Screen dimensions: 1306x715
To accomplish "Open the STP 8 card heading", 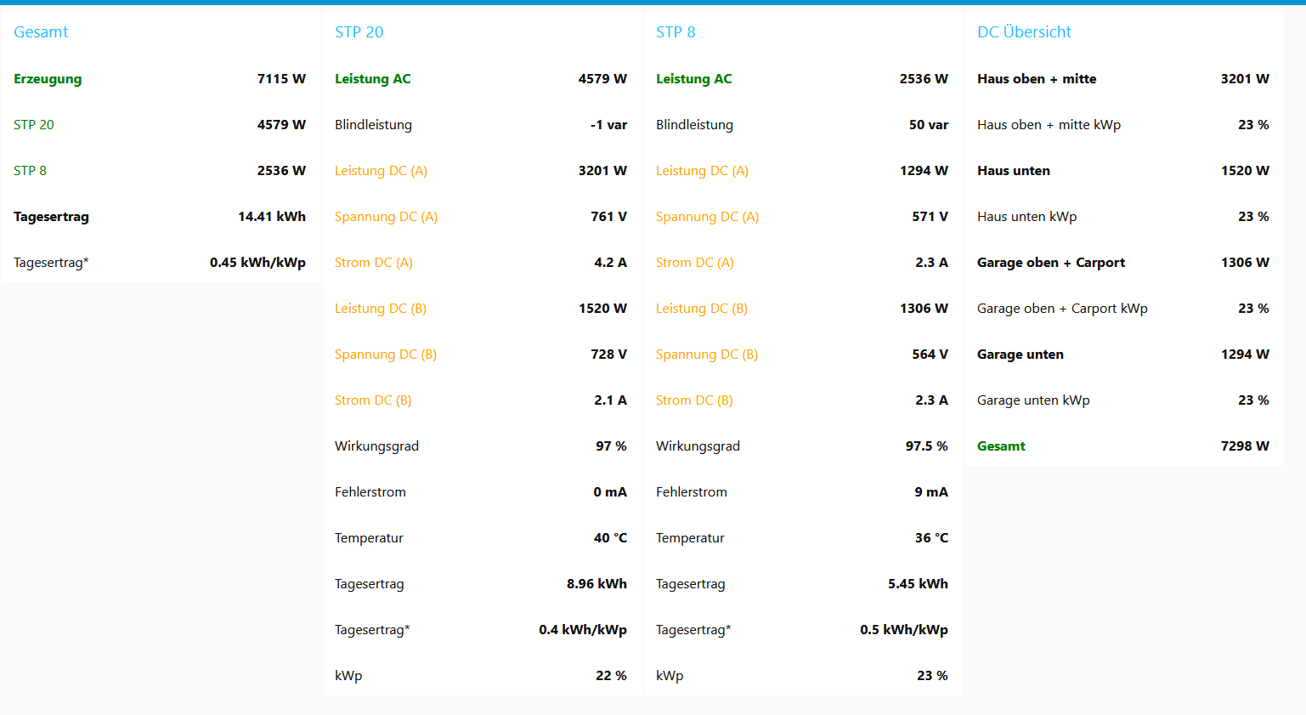I will tap(676, 32).
